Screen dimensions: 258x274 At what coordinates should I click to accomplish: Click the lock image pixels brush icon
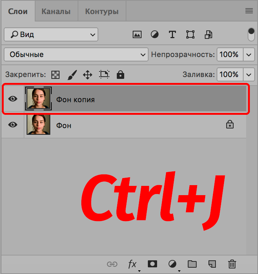pos(72,75)
